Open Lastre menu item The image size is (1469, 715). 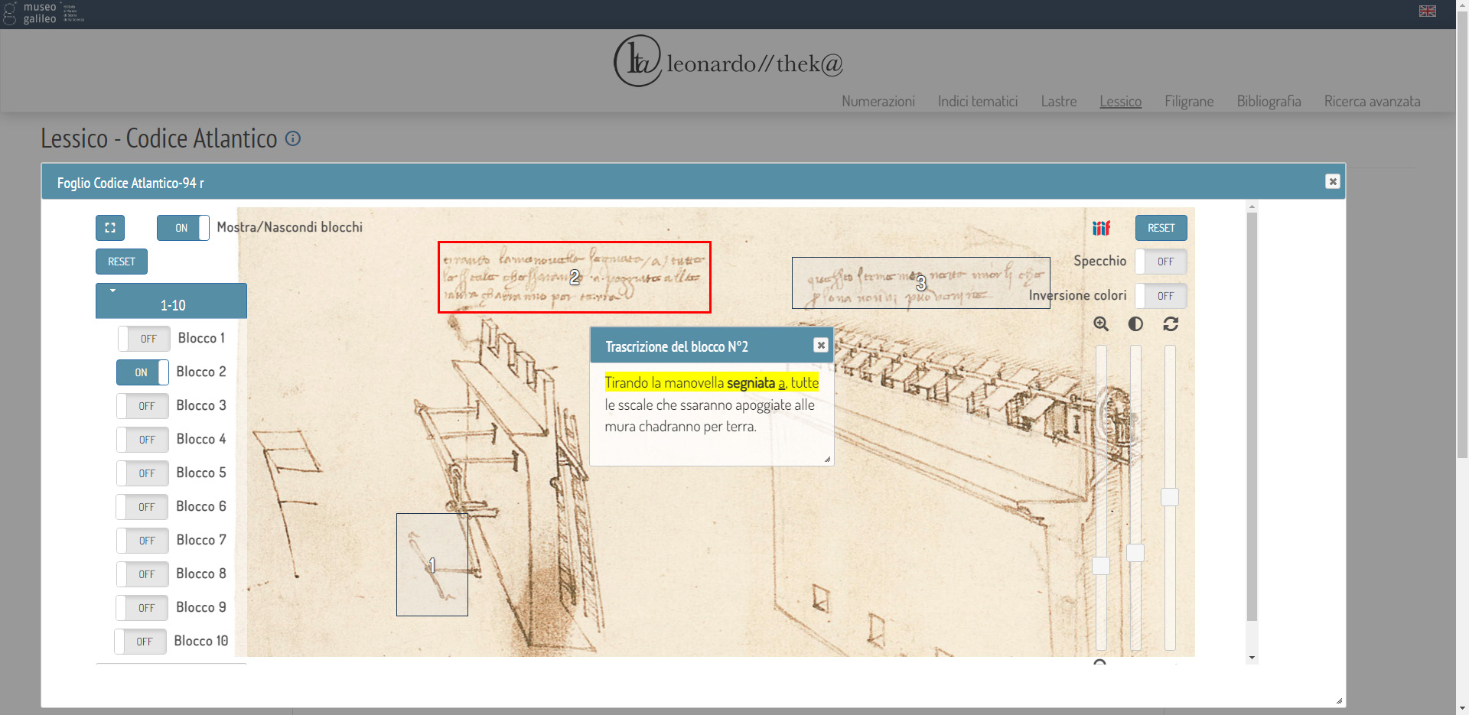(1059, 101)
